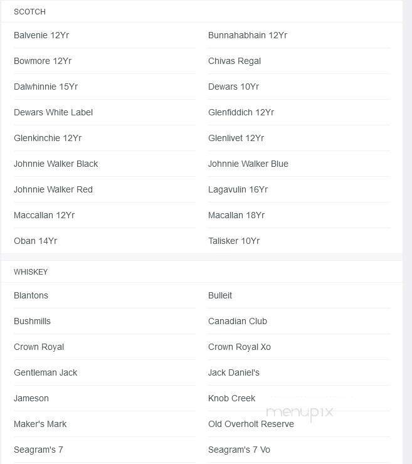Select Johnnie Walker Red entry
This screenshot has height=464, width=412.
(53, 189)
